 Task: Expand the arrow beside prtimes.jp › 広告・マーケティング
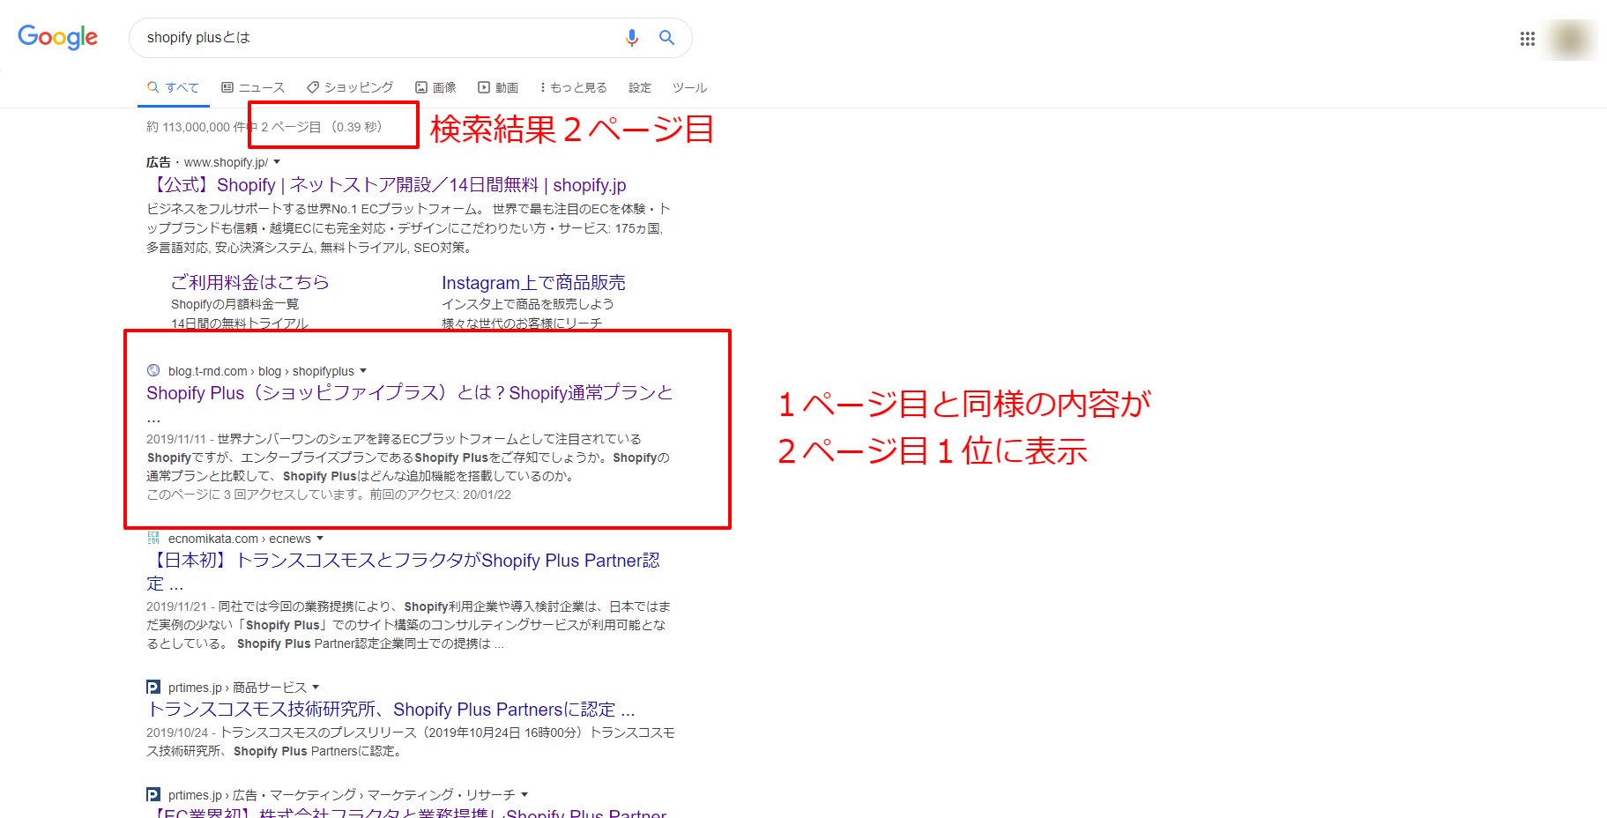pyautogui.click(x=525, y=795)
